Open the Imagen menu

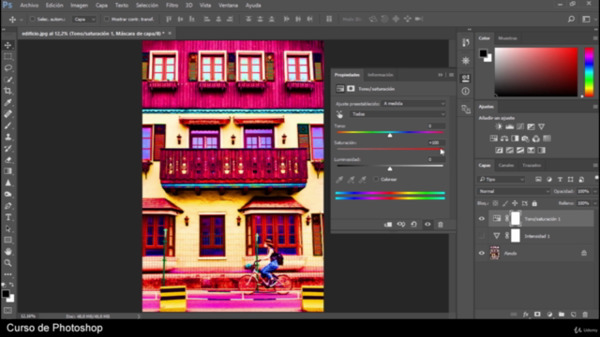pos(79,6)
